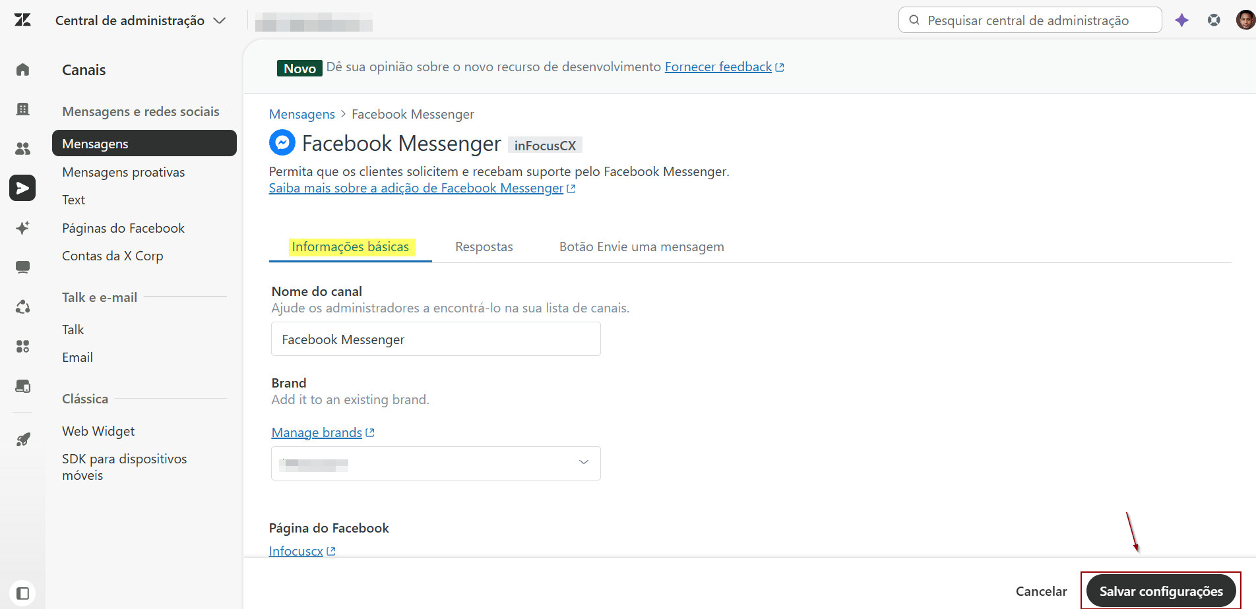Click the Canais sidebar heading
This screenshot has width=1256, height=609.
(x=84, y=70)
